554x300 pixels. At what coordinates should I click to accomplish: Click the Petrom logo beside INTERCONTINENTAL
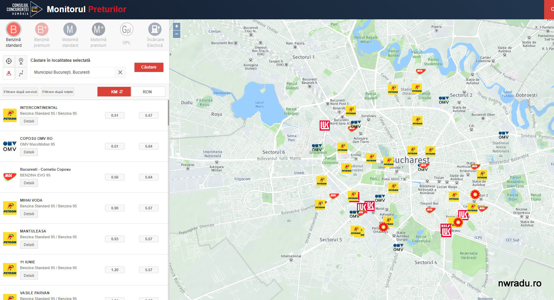(10, 115)
